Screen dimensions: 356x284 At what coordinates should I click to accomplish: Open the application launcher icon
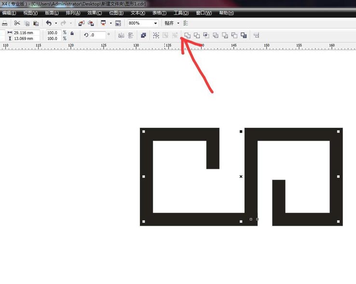[103, 23]
